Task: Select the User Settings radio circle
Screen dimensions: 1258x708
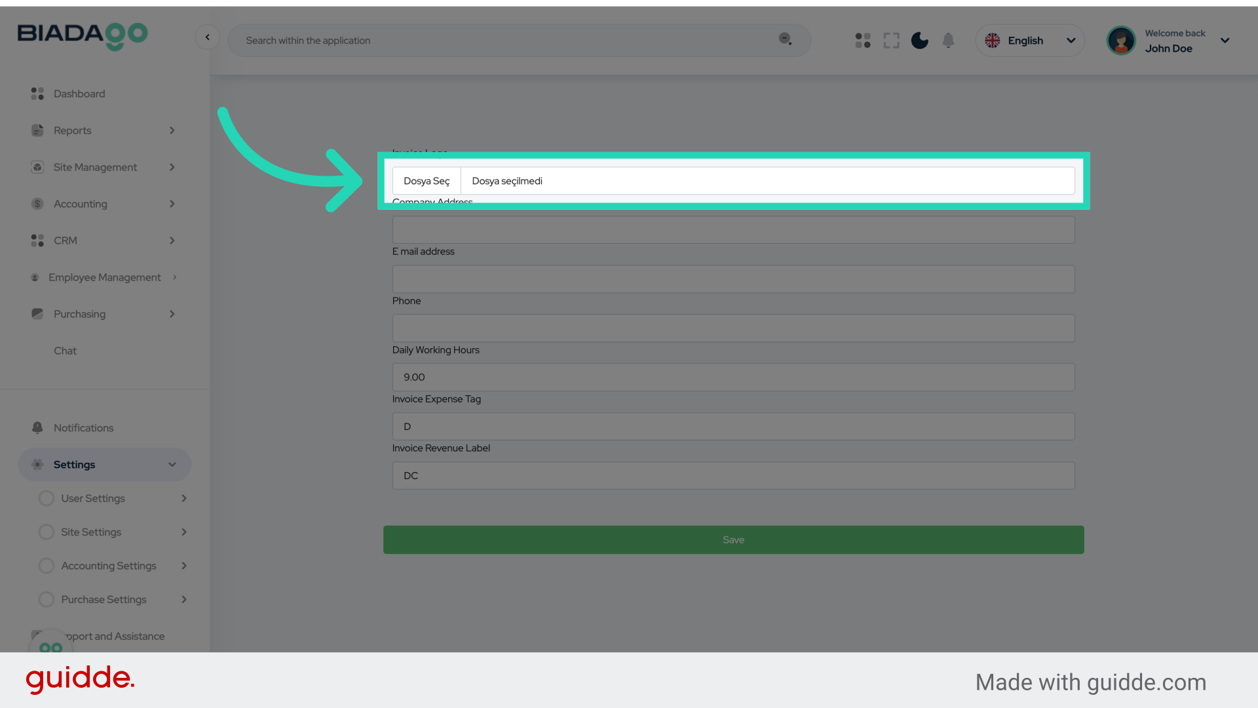Action: 47,498
